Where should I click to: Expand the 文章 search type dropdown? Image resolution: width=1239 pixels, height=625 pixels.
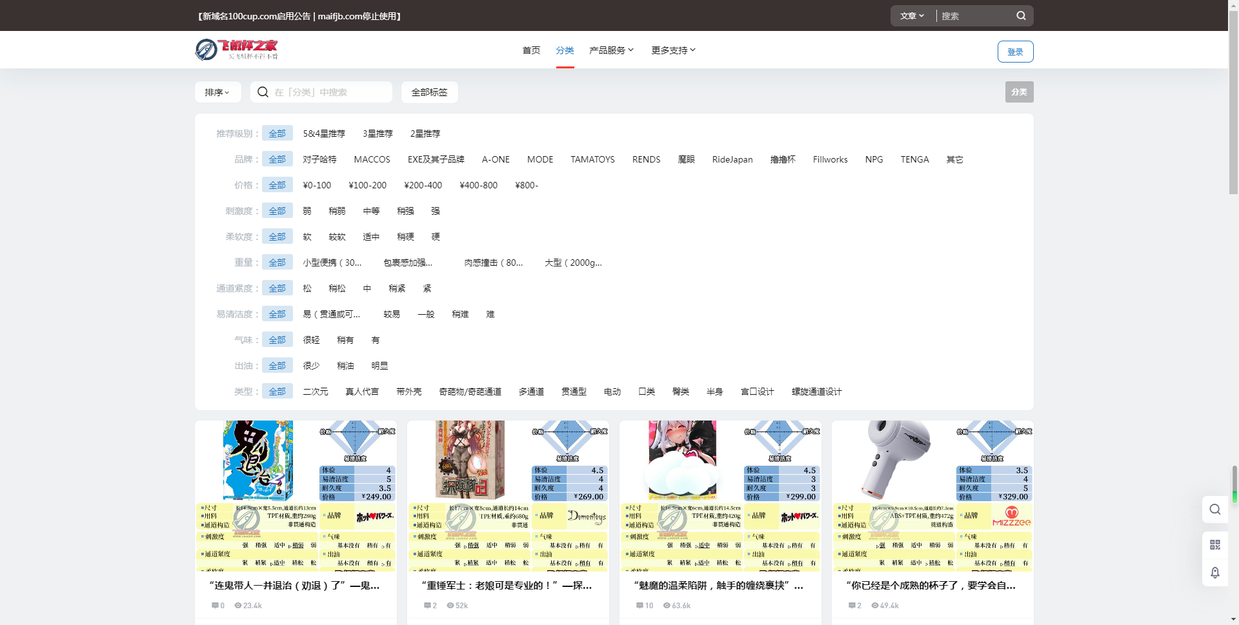911,15
